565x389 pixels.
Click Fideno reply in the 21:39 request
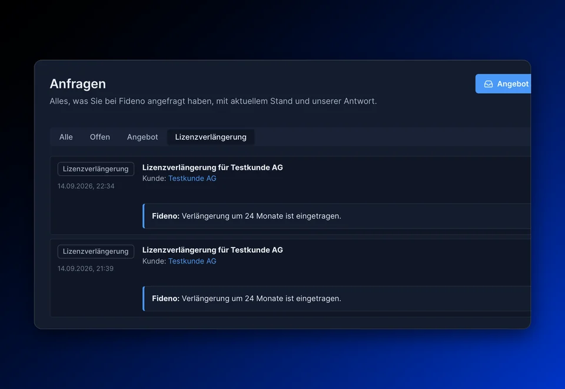pyautogui.click(x=337, y=299)
